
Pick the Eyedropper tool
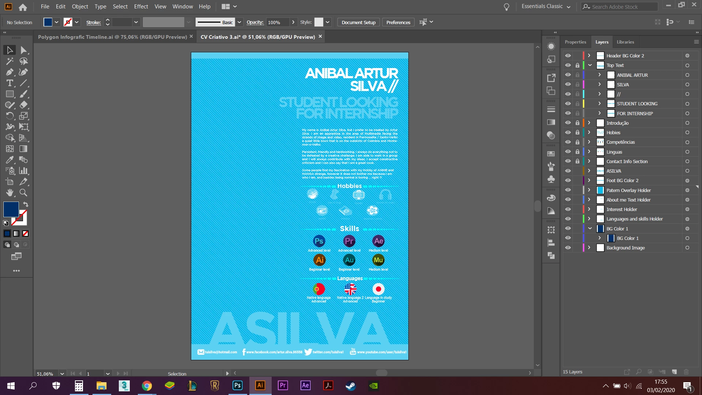(10, 160)
